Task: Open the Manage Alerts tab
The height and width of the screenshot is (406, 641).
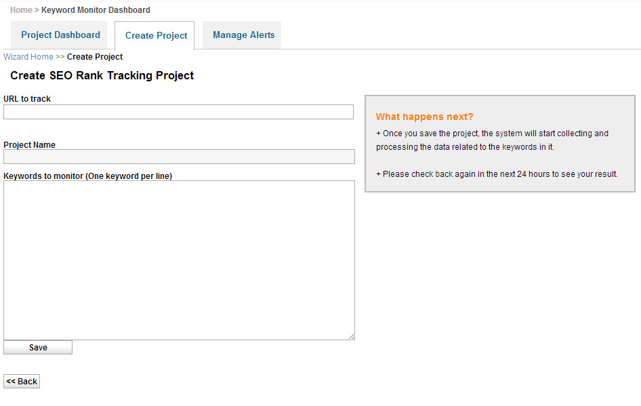Action: click(243, 35)
